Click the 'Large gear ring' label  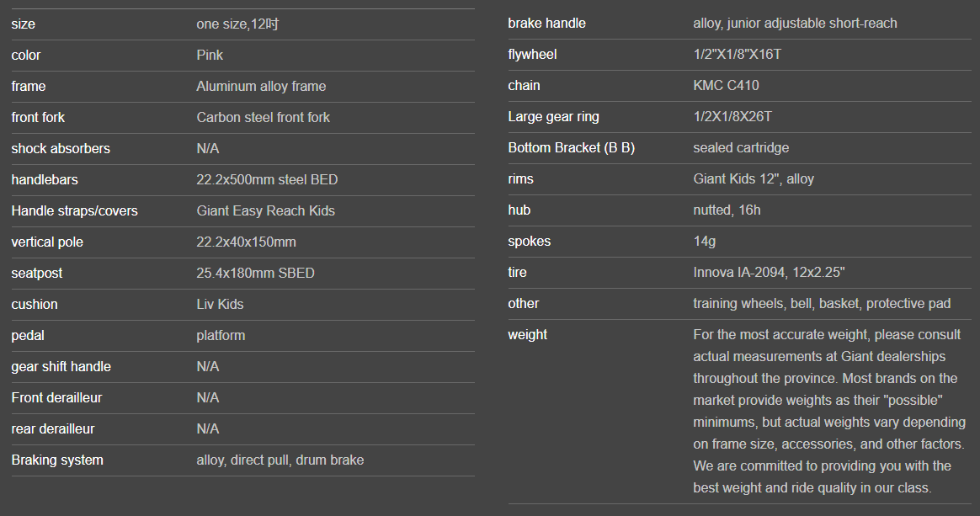(x=553, y=117)
